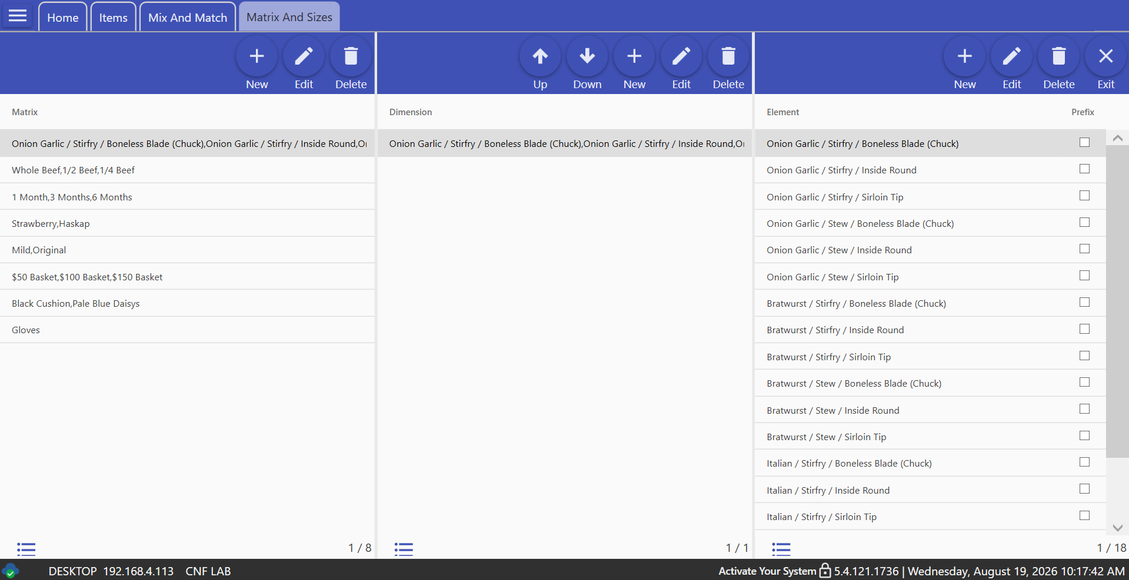This screenshot has height=580, width=1129.
Task: Check Prefix for Onion Garlic / Stirfry / Boneless Blade
Action: [1084, 142]
